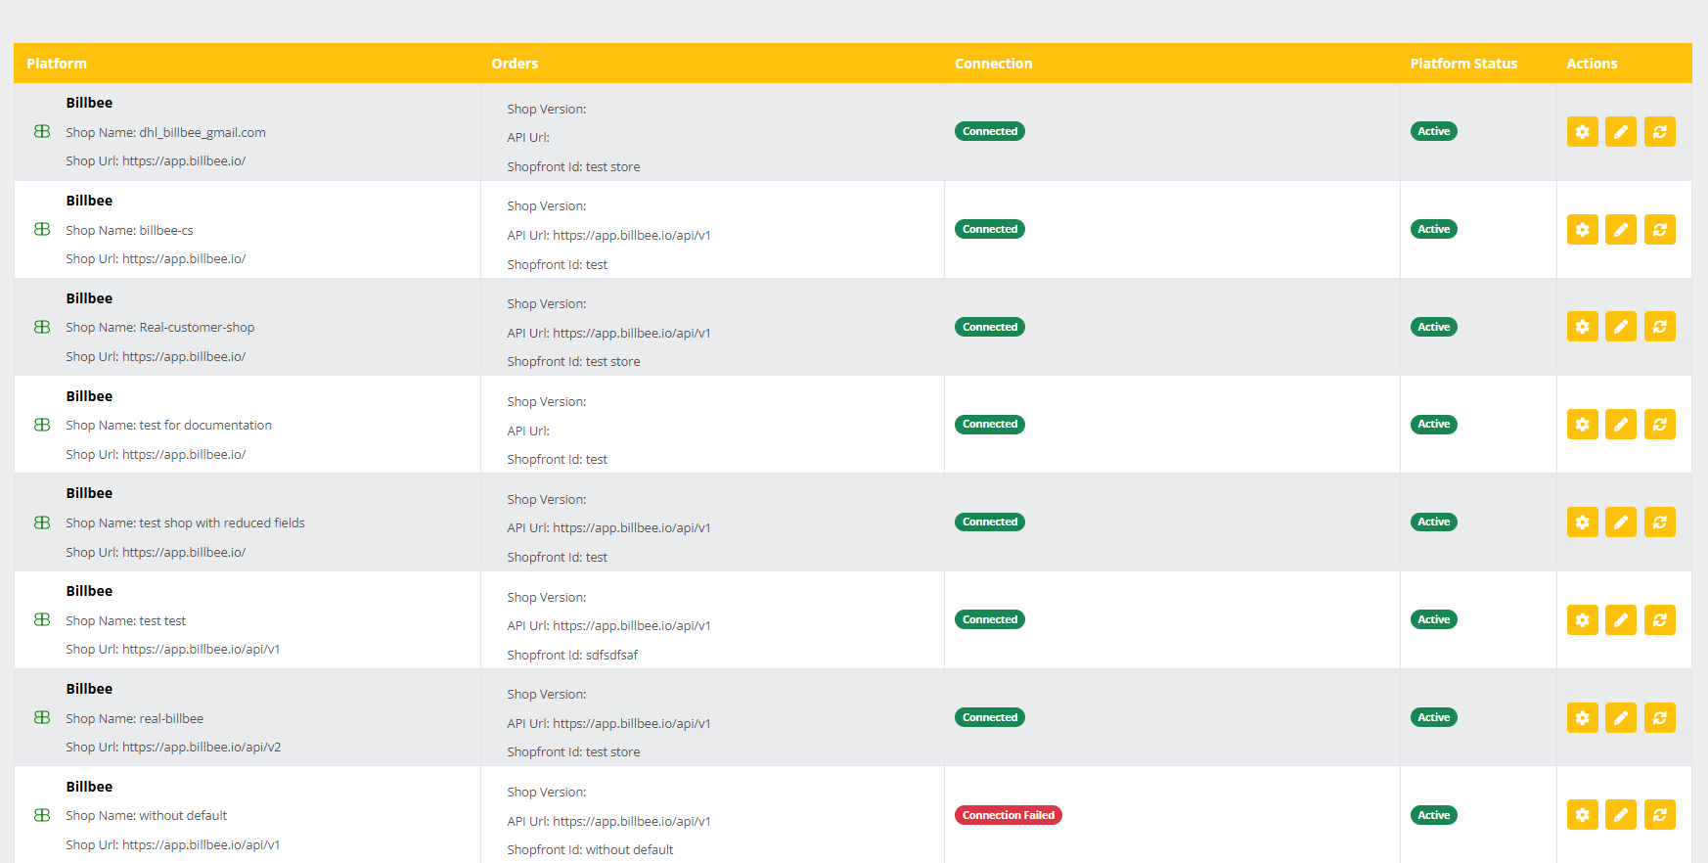1708x863 pixels.
Task: Refresh 'test shop with reduced fields' shop
Action: point(1660,522)
